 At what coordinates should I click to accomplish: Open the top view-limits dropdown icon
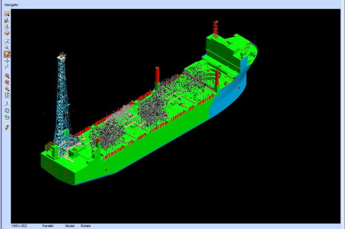tap(7, 14)
